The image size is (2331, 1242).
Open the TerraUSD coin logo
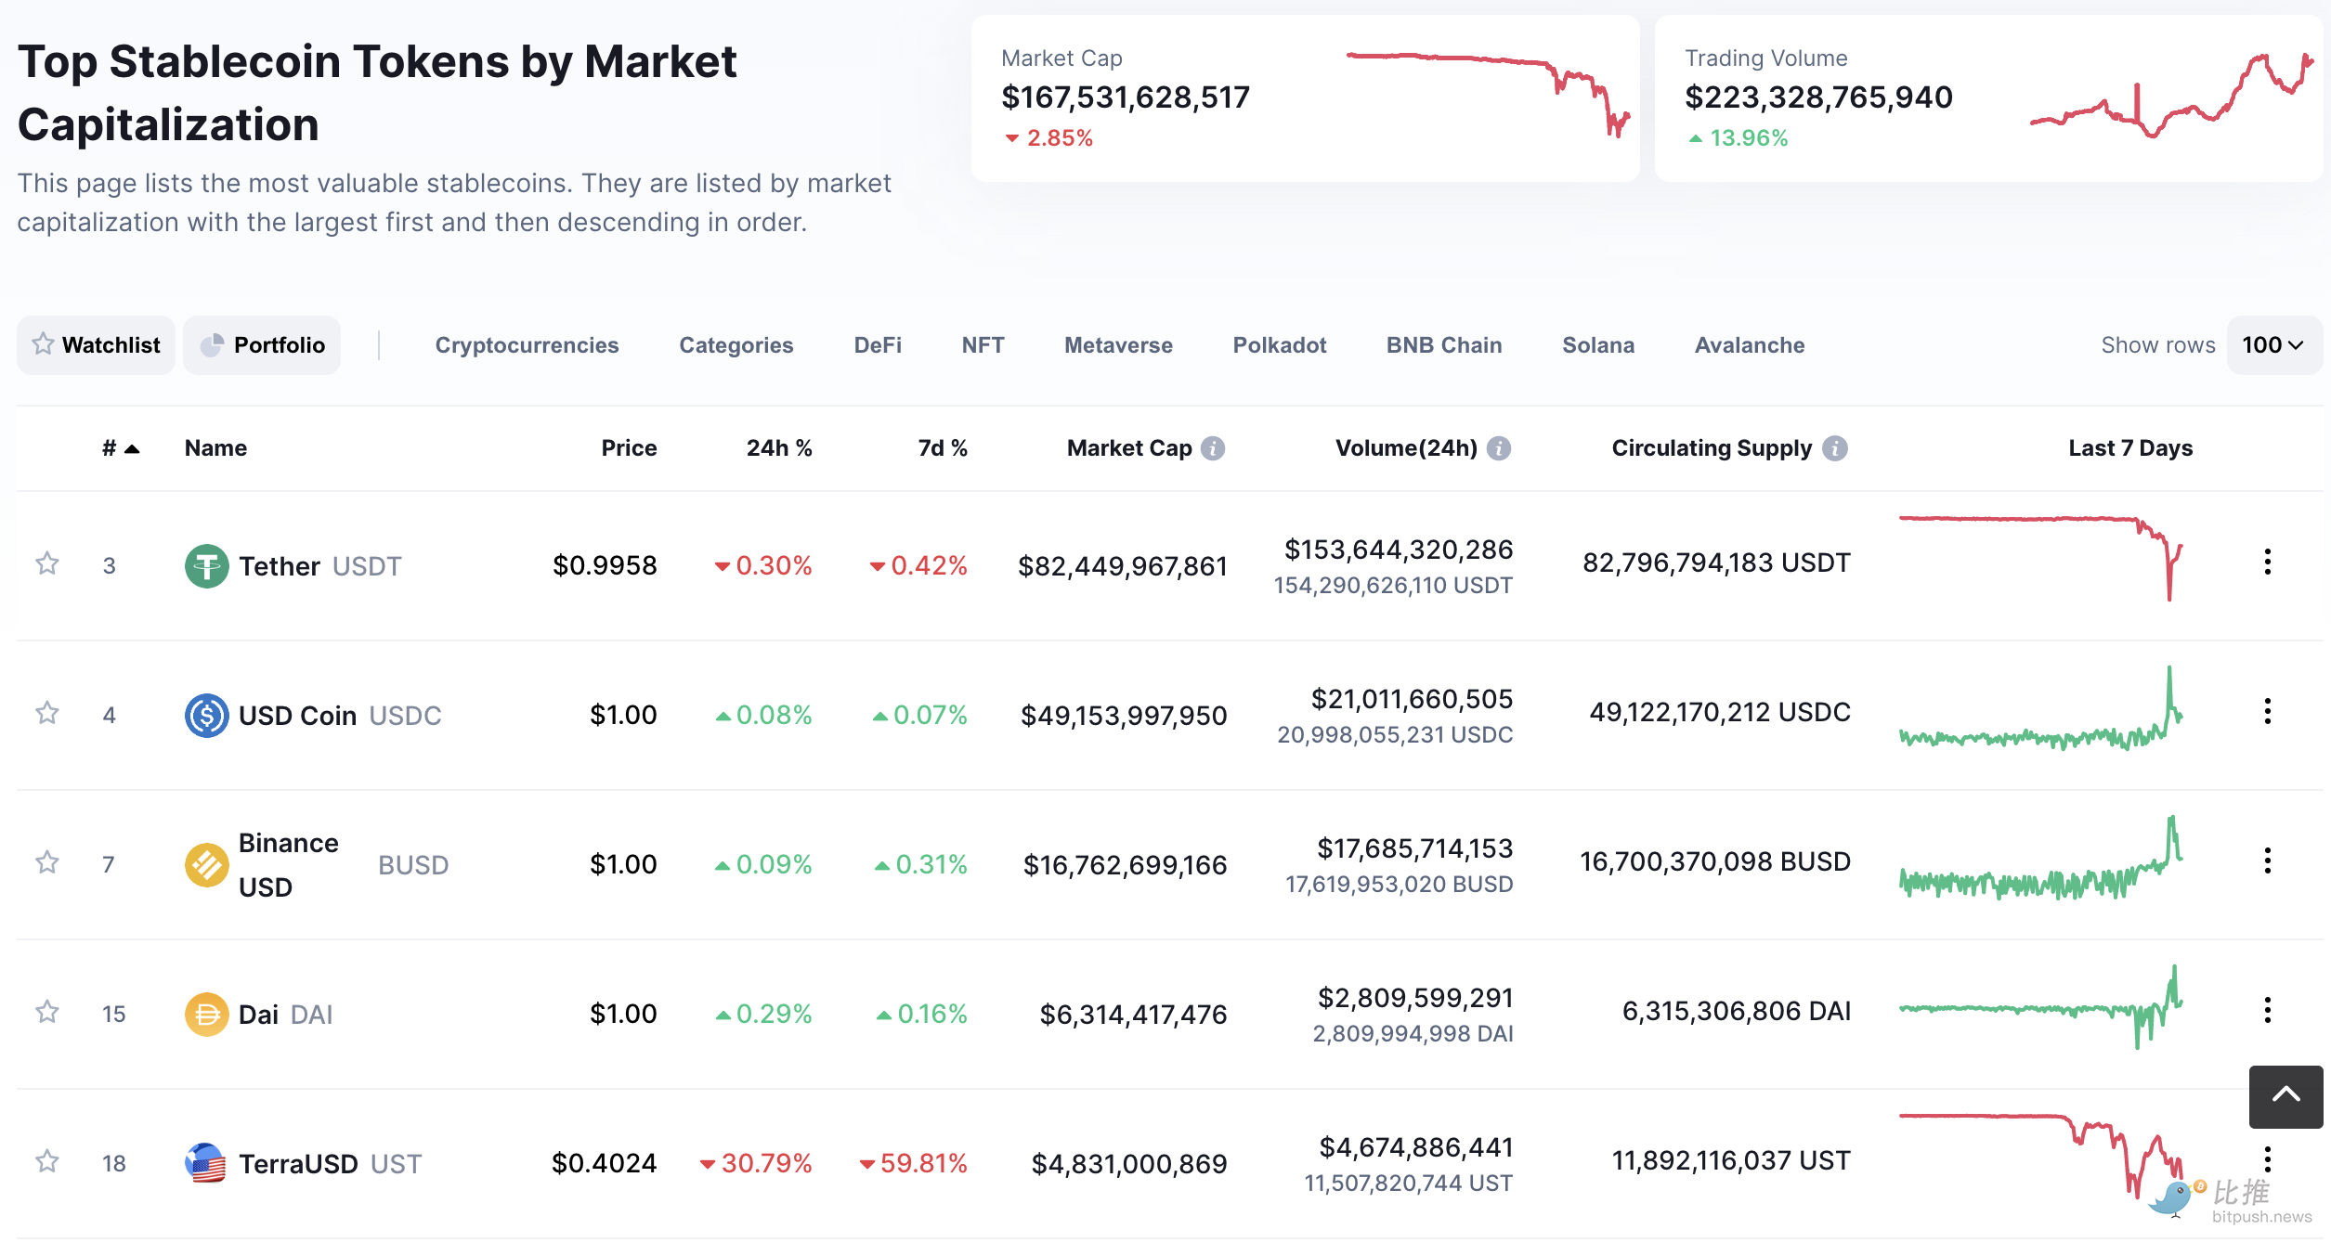(206, 1163)
